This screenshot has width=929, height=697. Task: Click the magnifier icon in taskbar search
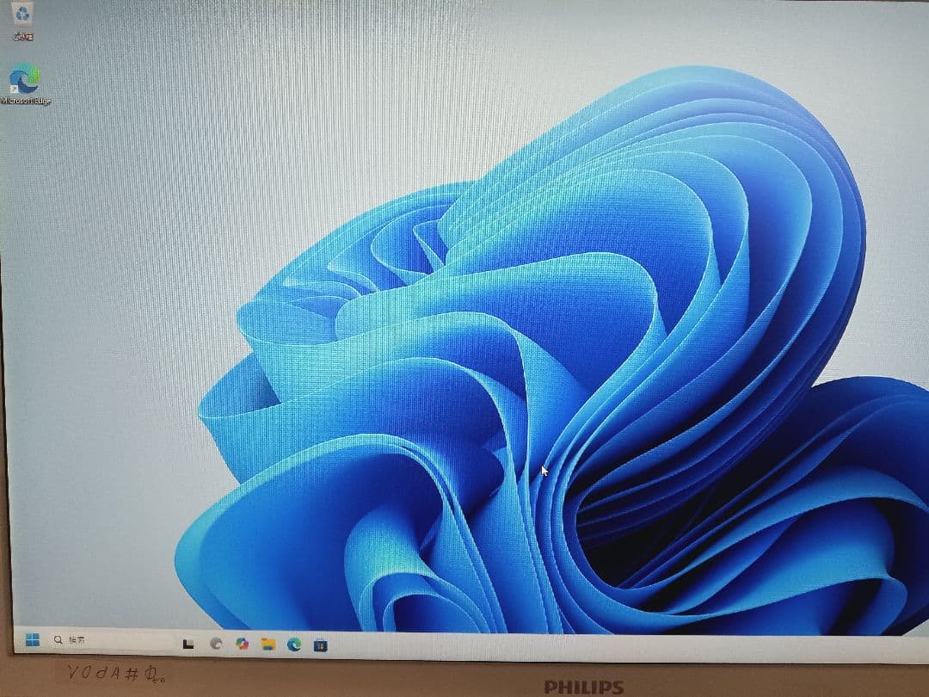point(58,640)
